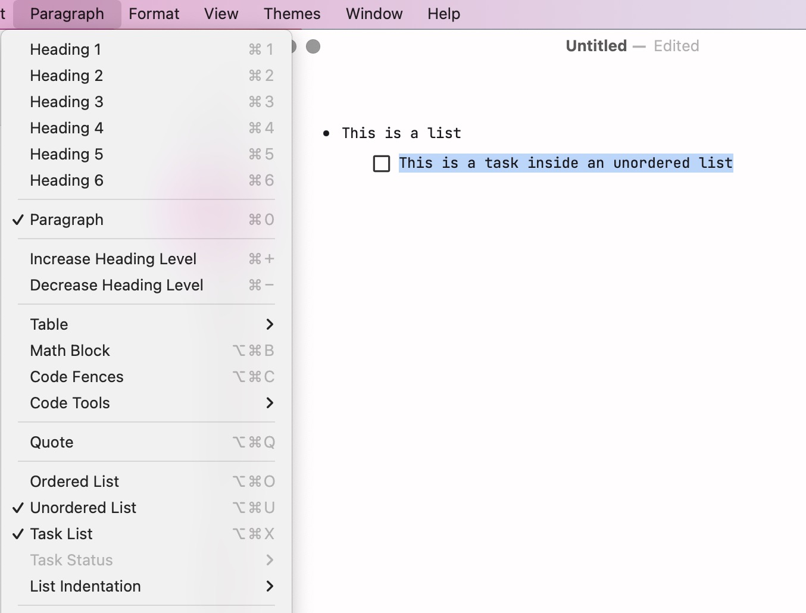Open the Themes menu
The image size is (806, 613).
292,14
